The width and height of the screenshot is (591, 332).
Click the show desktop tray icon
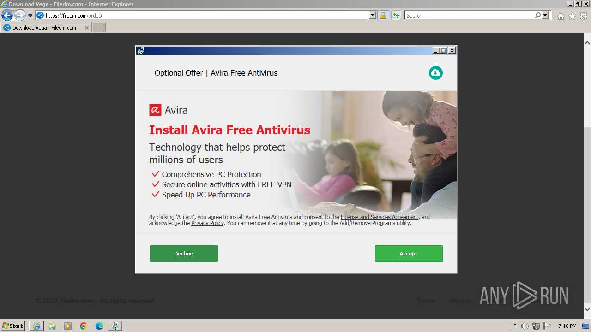pyautogui.click(x=585, y=326)
